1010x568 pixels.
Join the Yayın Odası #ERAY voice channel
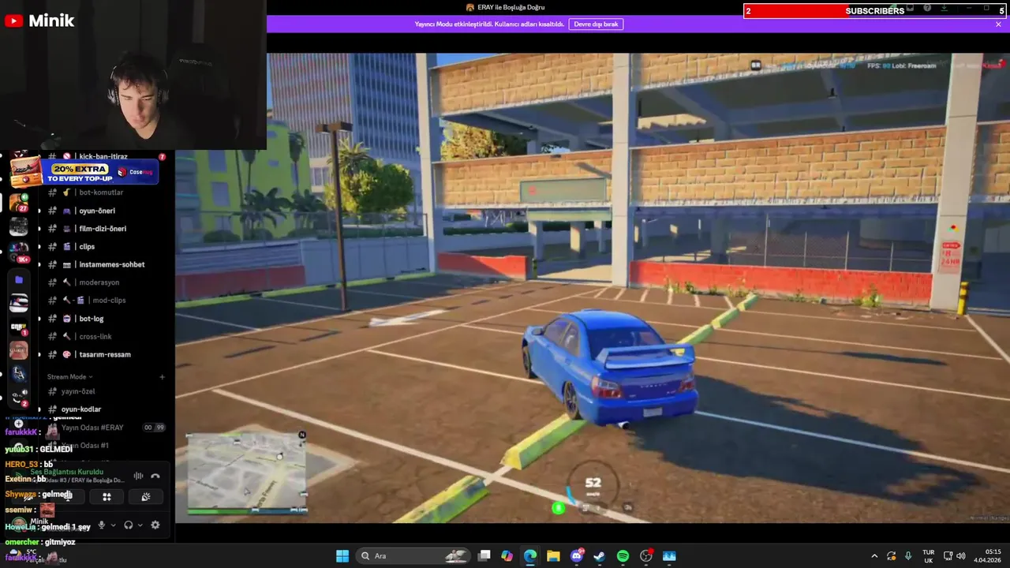pos(92,428)
